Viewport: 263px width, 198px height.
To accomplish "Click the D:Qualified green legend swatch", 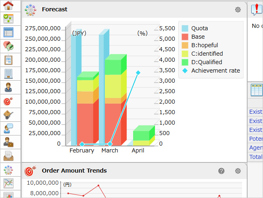I will 185,62.
